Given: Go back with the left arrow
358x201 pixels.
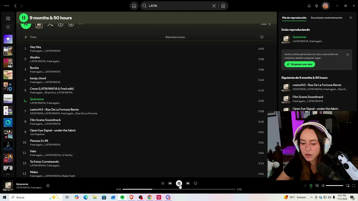Looking at the screenshot, I should [x=15, y=6].
